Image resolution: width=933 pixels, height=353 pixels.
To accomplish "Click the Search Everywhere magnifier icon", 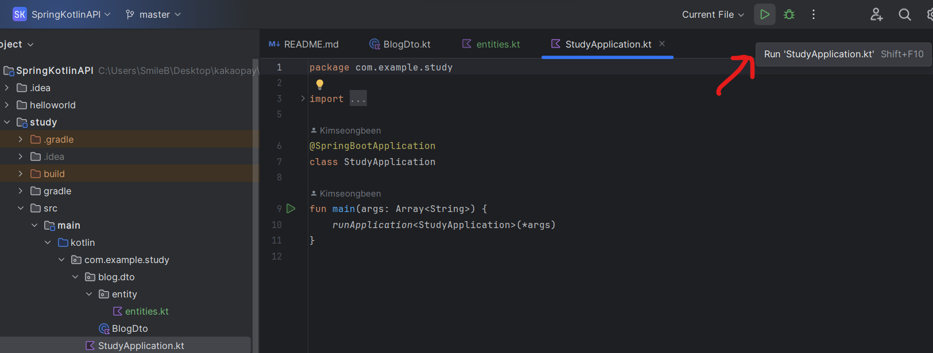I will [905, 14].
